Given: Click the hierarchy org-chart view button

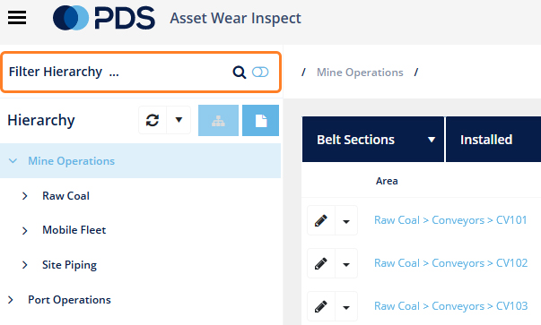Looking at the screenshot, I should click(x=218, y=121).
